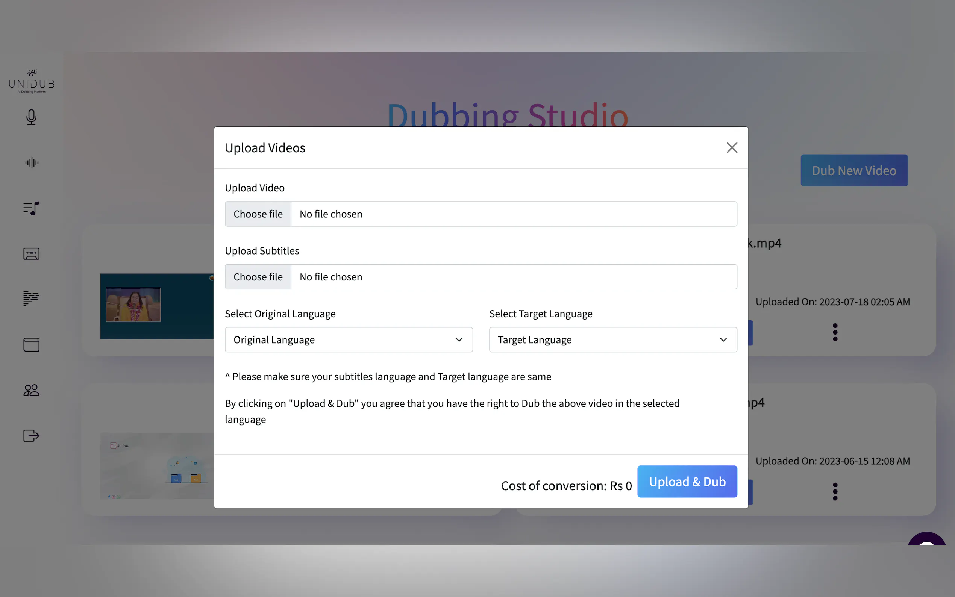The image size is (955, 597).
Task: Close the Upload Videos dialog
Action: [x=732, y=148]
